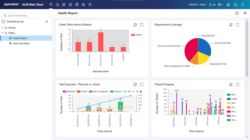Image resolution: width=250 pixels, height=140 pixels.
Task: Toggle Pass... legend in Project Progress
Action: tap(232, 120)
